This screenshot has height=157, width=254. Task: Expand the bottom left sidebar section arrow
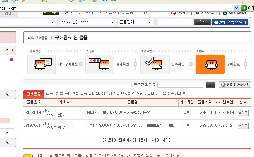pos(7,142)
